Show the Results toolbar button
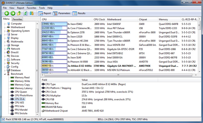 click(79, 13)
